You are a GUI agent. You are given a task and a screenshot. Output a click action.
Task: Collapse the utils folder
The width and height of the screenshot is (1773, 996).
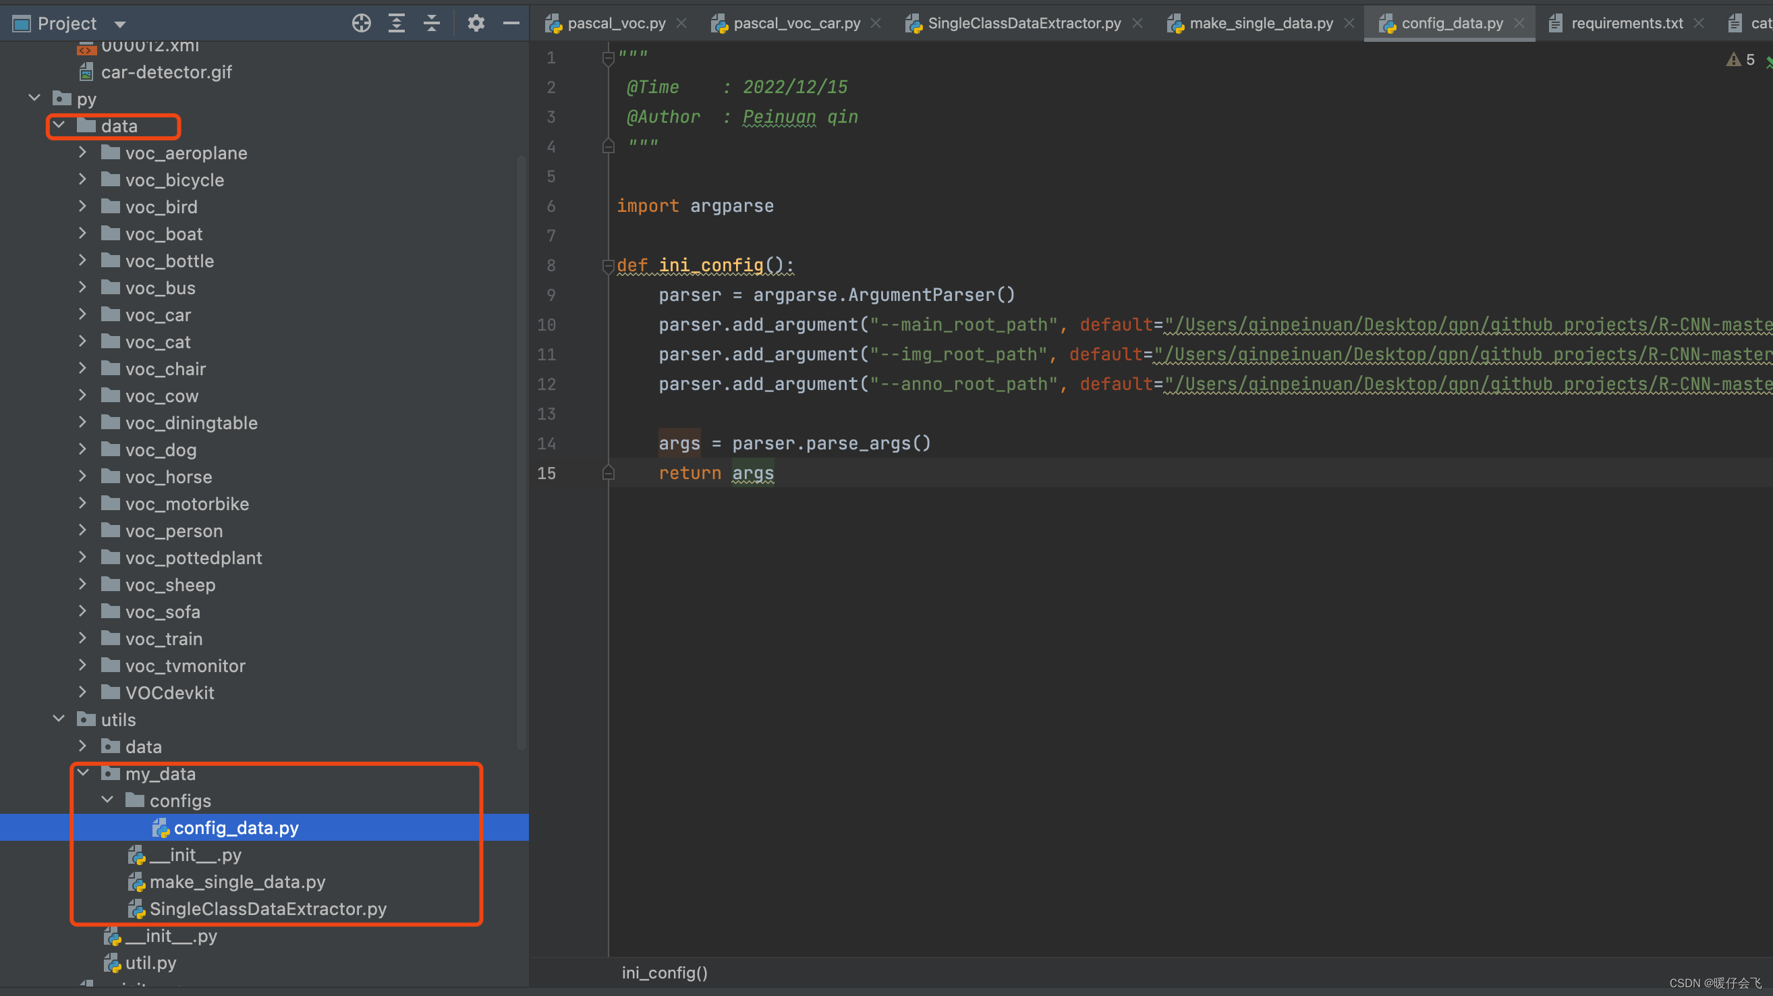tap(59, 719)
